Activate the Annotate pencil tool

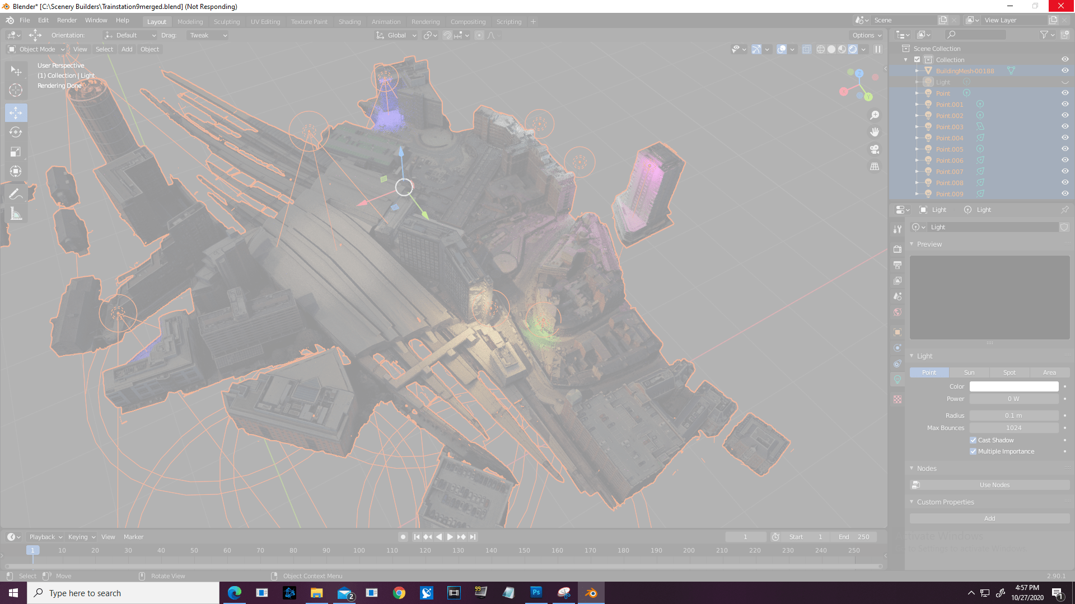(16, 194)
